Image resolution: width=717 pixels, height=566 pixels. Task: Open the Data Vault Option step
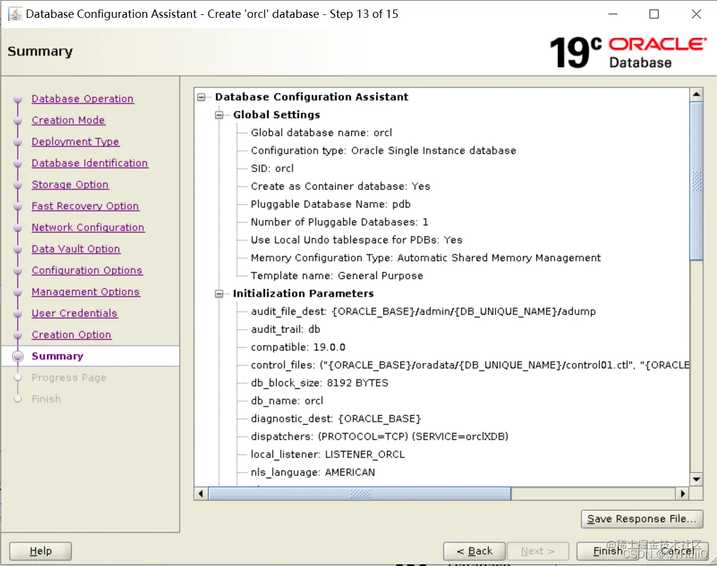point(76,249)
